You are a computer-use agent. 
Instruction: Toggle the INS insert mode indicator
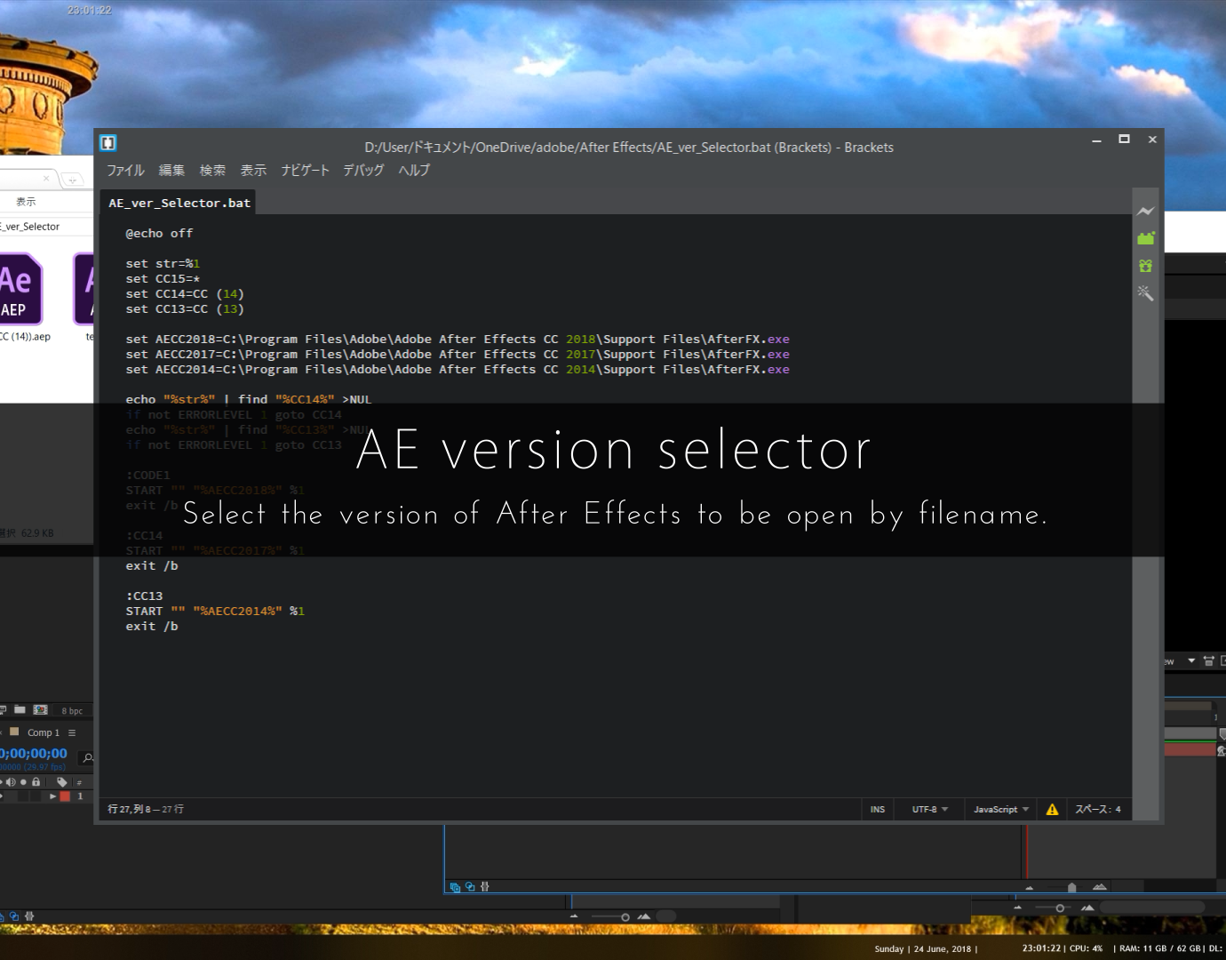tap(877, 809)
